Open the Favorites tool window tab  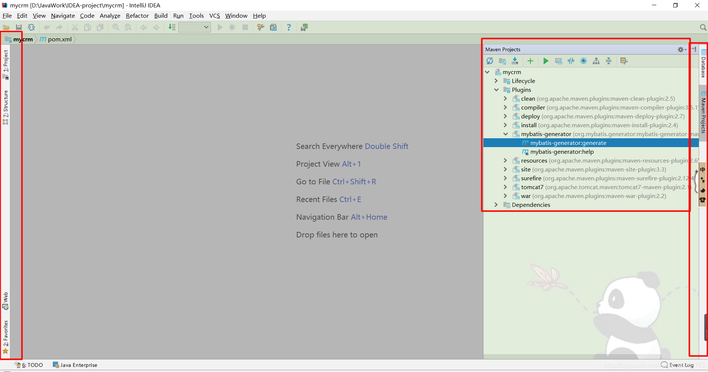pos(6,337)
